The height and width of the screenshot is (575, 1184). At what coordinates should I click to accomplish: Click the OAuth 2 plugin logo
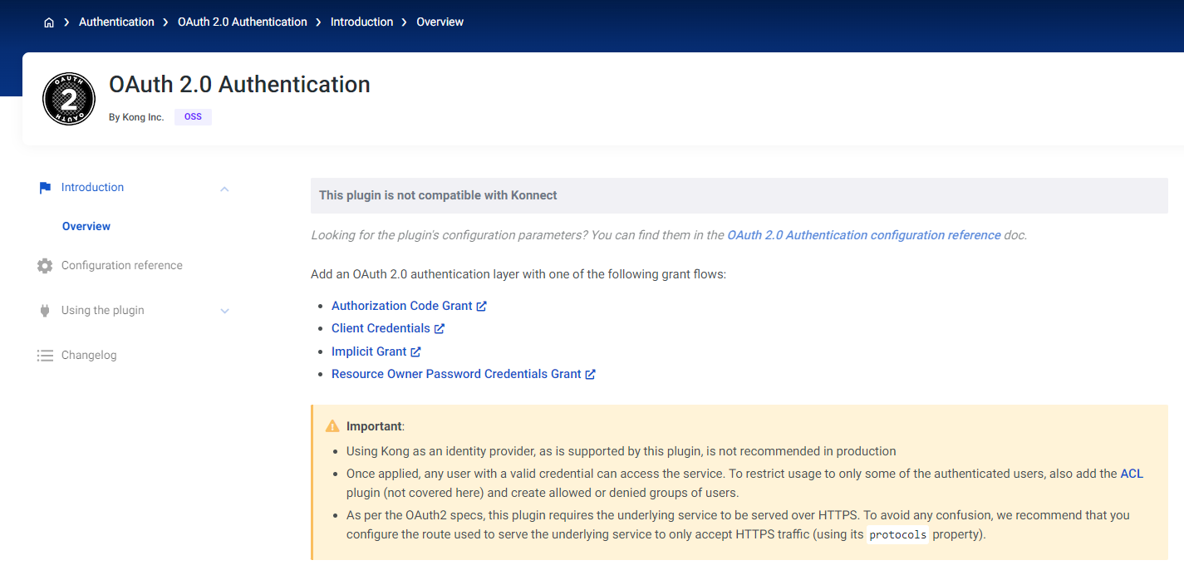coord(69,99)
